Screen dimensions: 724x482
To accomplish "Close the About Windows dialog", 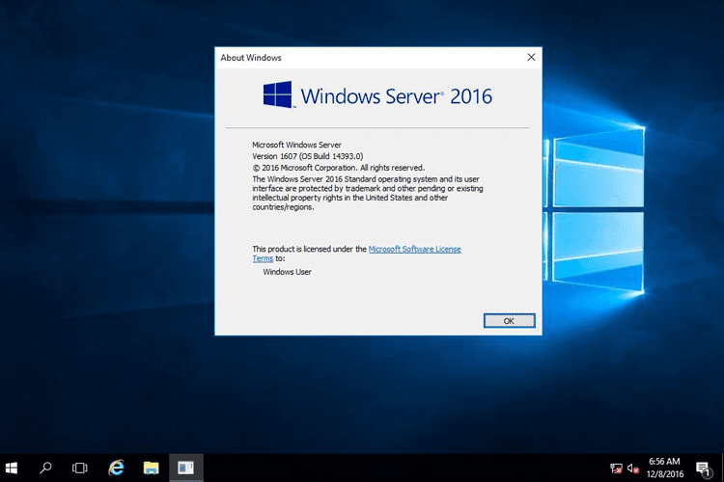I will 531,57.
